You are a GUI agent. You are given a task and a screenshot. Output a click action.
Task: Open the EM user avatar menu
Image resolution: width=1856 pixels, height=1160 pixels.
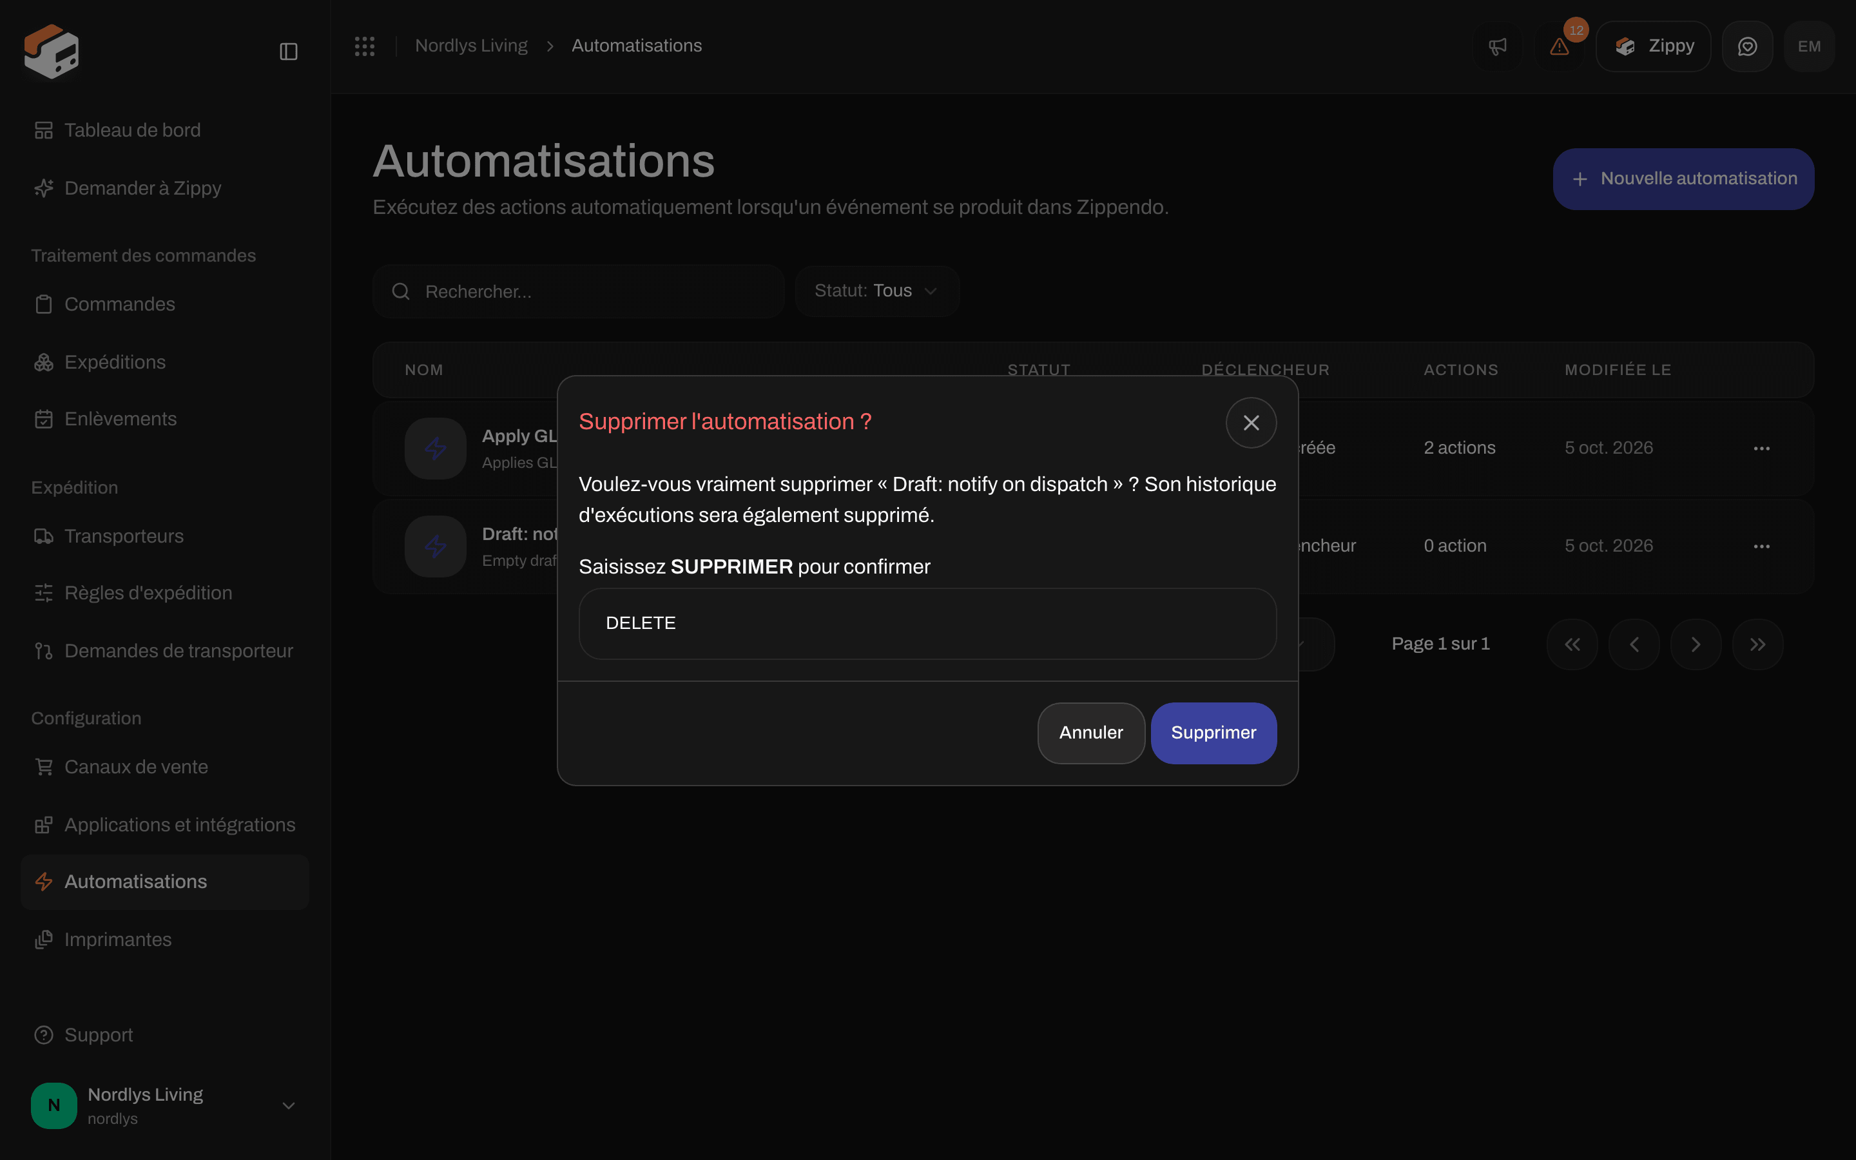pyautogui.click(x=1809, y=46)
